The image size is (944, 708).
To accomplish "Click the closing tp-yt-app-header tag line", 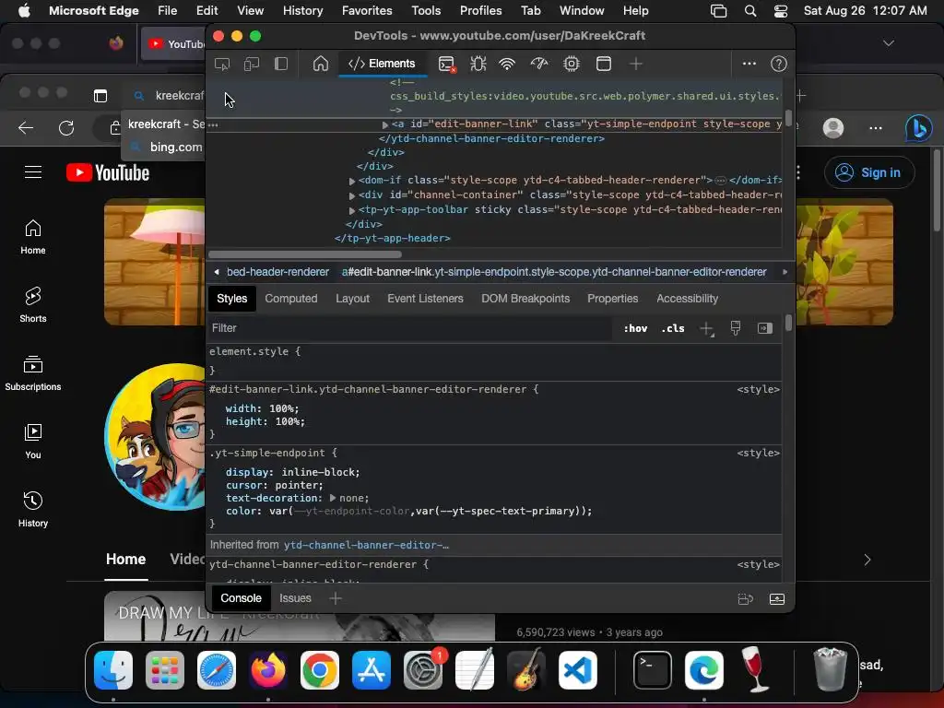I will [x=392, y=239].
